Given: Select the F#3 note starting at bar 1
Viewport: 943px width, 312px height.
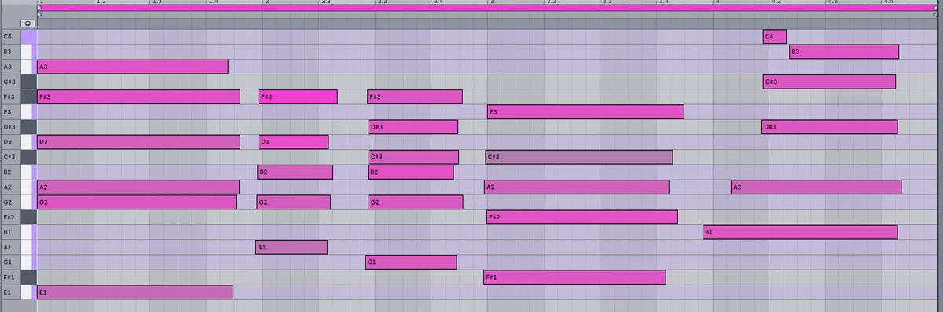Looking at the screenshot, I should (x=138, y=96).
